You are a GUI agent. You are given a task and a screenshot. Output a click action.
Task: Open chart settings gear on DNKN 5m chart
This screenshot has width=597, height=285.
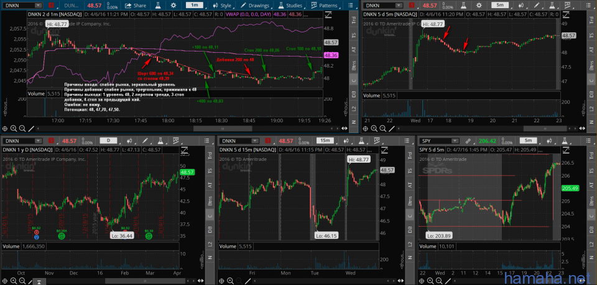coord(479,6)
